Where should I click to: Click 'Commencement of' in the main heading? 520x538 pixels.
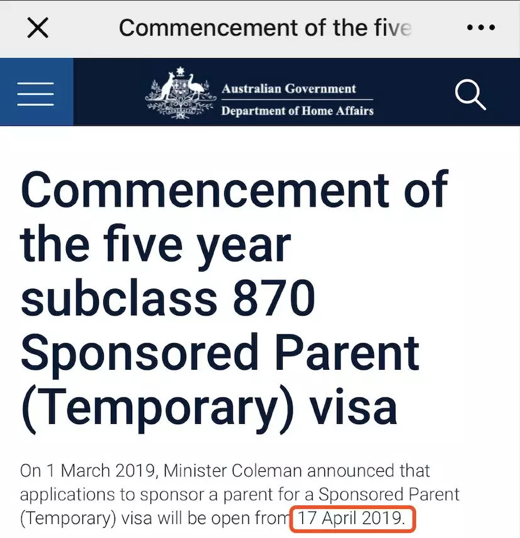[x=234, y=190]
